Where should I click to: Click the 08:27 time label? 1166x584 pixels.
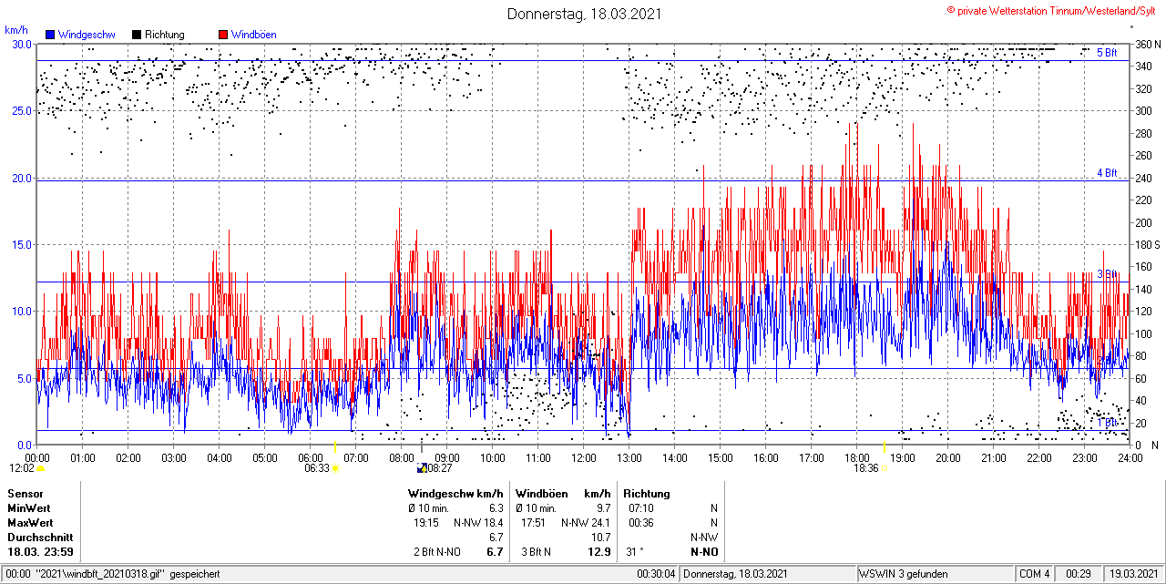click(x=440, y=468)
